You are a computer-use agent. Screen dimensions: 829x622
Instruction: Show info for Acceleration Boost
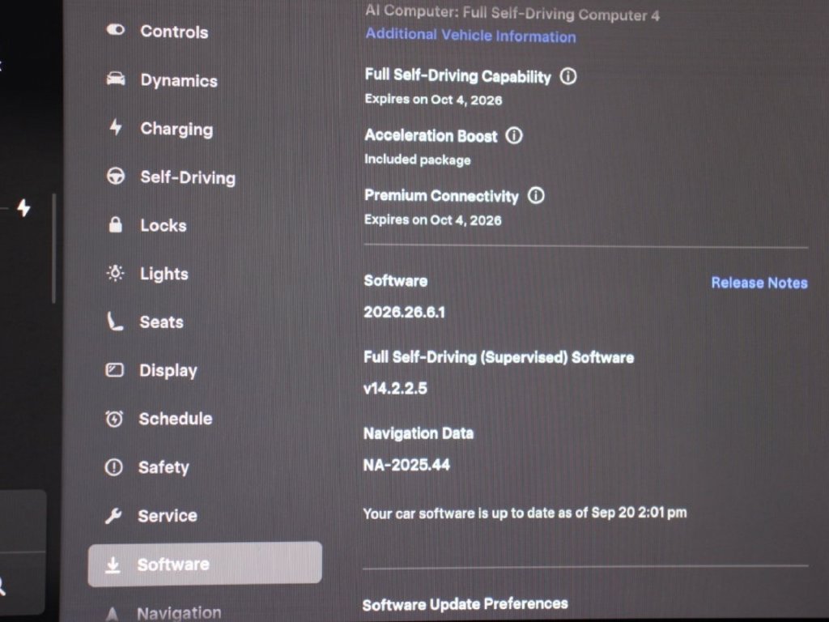(x=514, y=135)
